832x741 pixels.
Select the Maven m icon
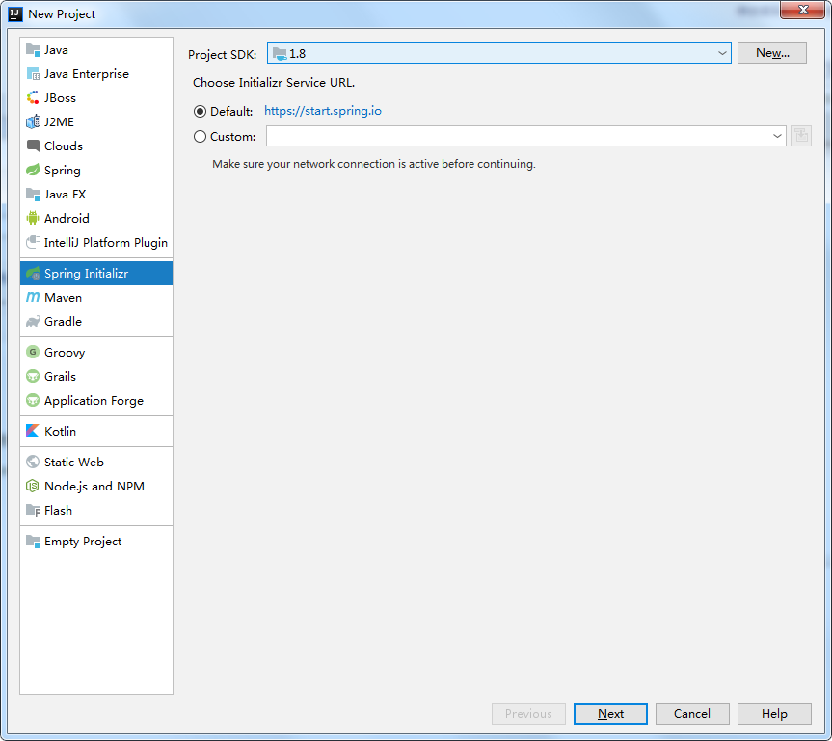pyautogui.click(x=33, y=297)
